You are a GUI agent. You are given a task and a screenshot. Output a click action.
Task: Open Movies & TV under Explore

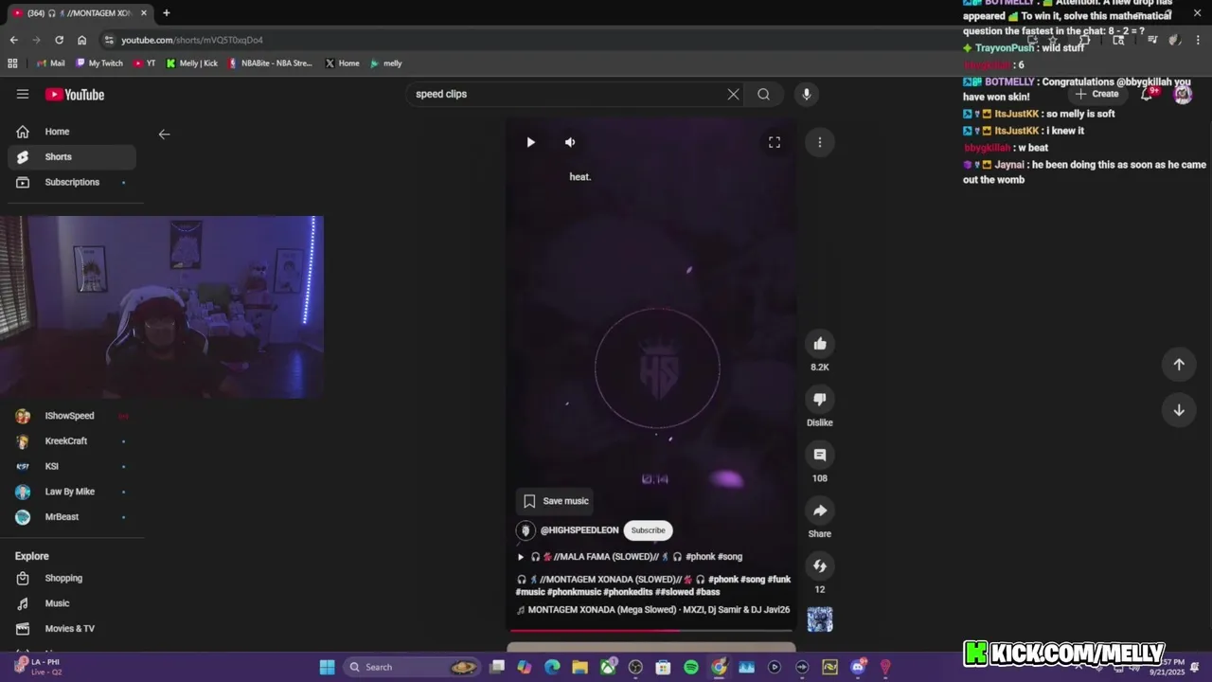(x=71, y=629)
